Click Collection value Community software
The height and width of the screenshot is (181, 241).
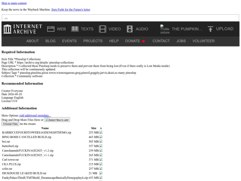pos(29,76)
